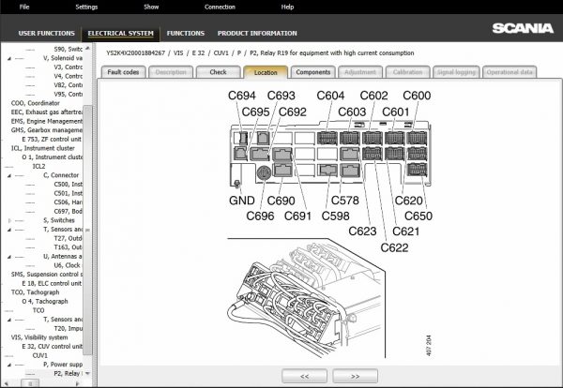Open the Help menu
Image resolution: width=563 pixels, height=388 pixels.
287,7
